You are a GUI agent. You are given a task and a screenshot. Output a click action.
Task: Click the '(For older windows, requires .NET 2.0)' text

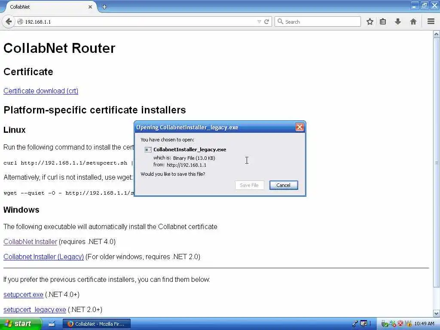pyautogui.click(x=143, y=257)
